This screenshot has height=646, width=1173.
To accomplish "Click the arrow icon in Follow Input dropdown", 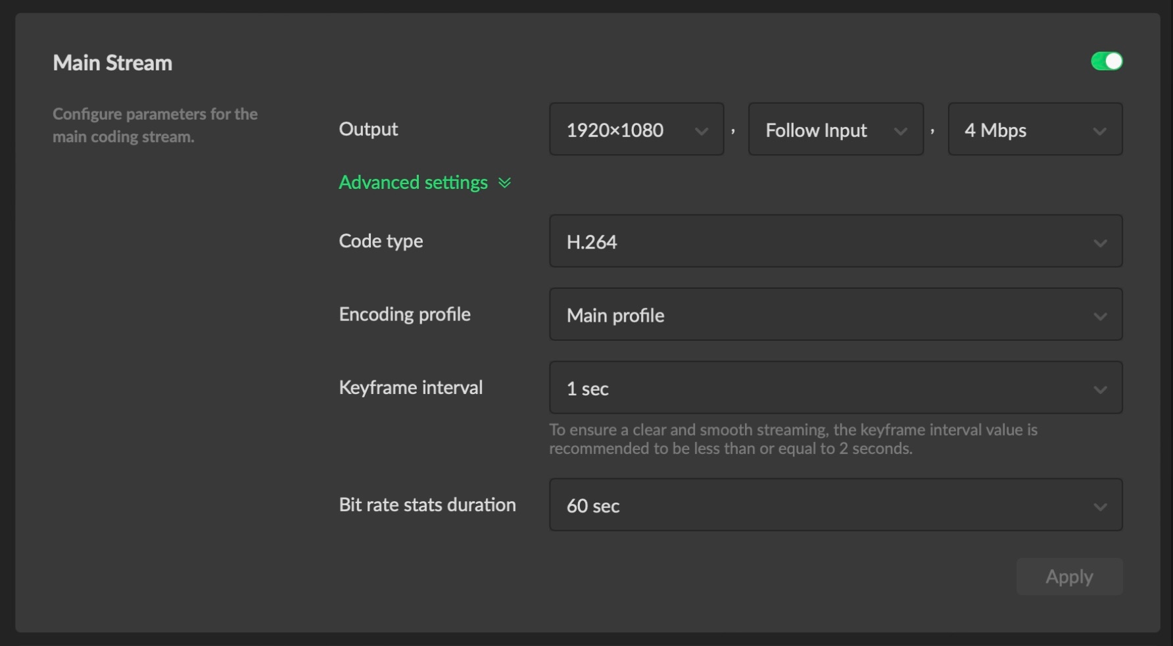I will tap(901, 131).
